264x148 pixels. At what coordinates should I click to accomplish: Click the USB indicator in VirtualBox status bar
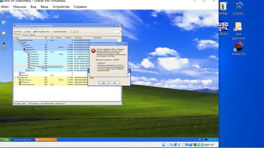coord(179,145)
